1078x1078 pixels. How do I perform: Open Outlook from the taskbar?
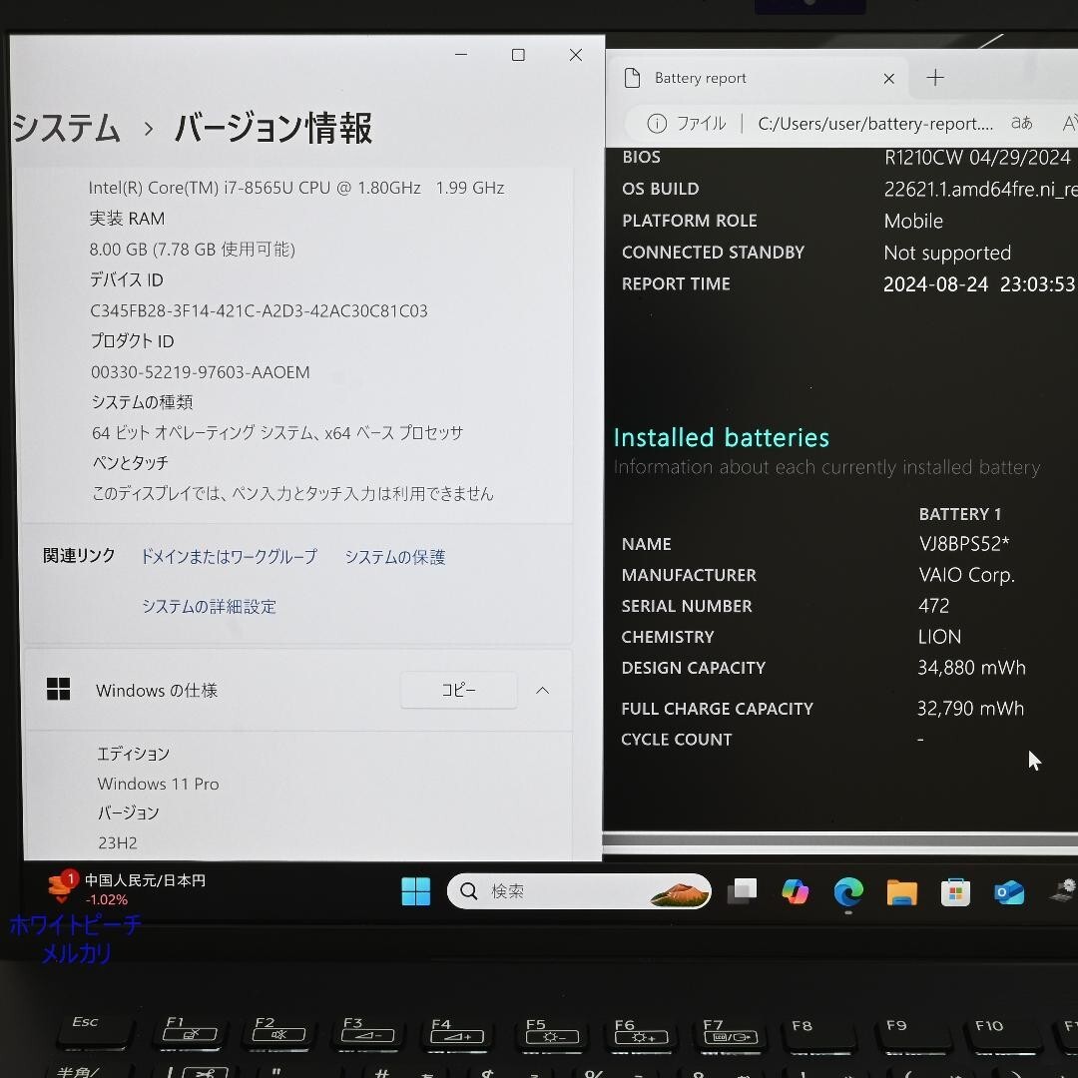click(x=1008, y=892)
